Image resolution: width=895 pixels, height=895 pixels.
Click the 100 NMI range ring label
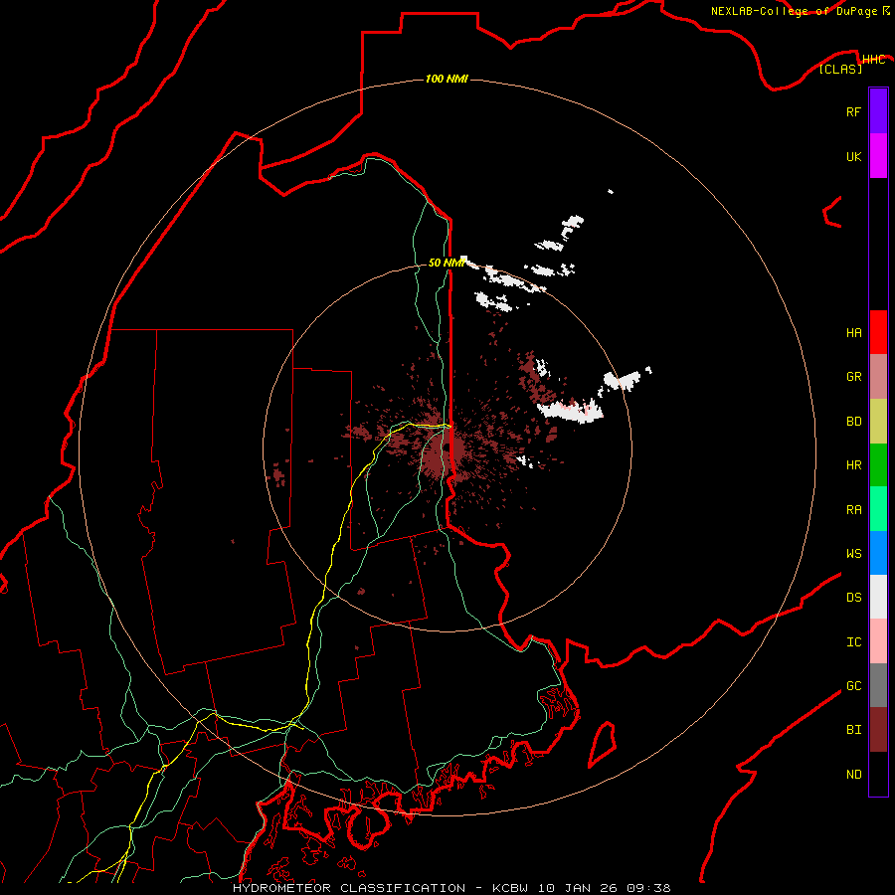pos(447,79)
